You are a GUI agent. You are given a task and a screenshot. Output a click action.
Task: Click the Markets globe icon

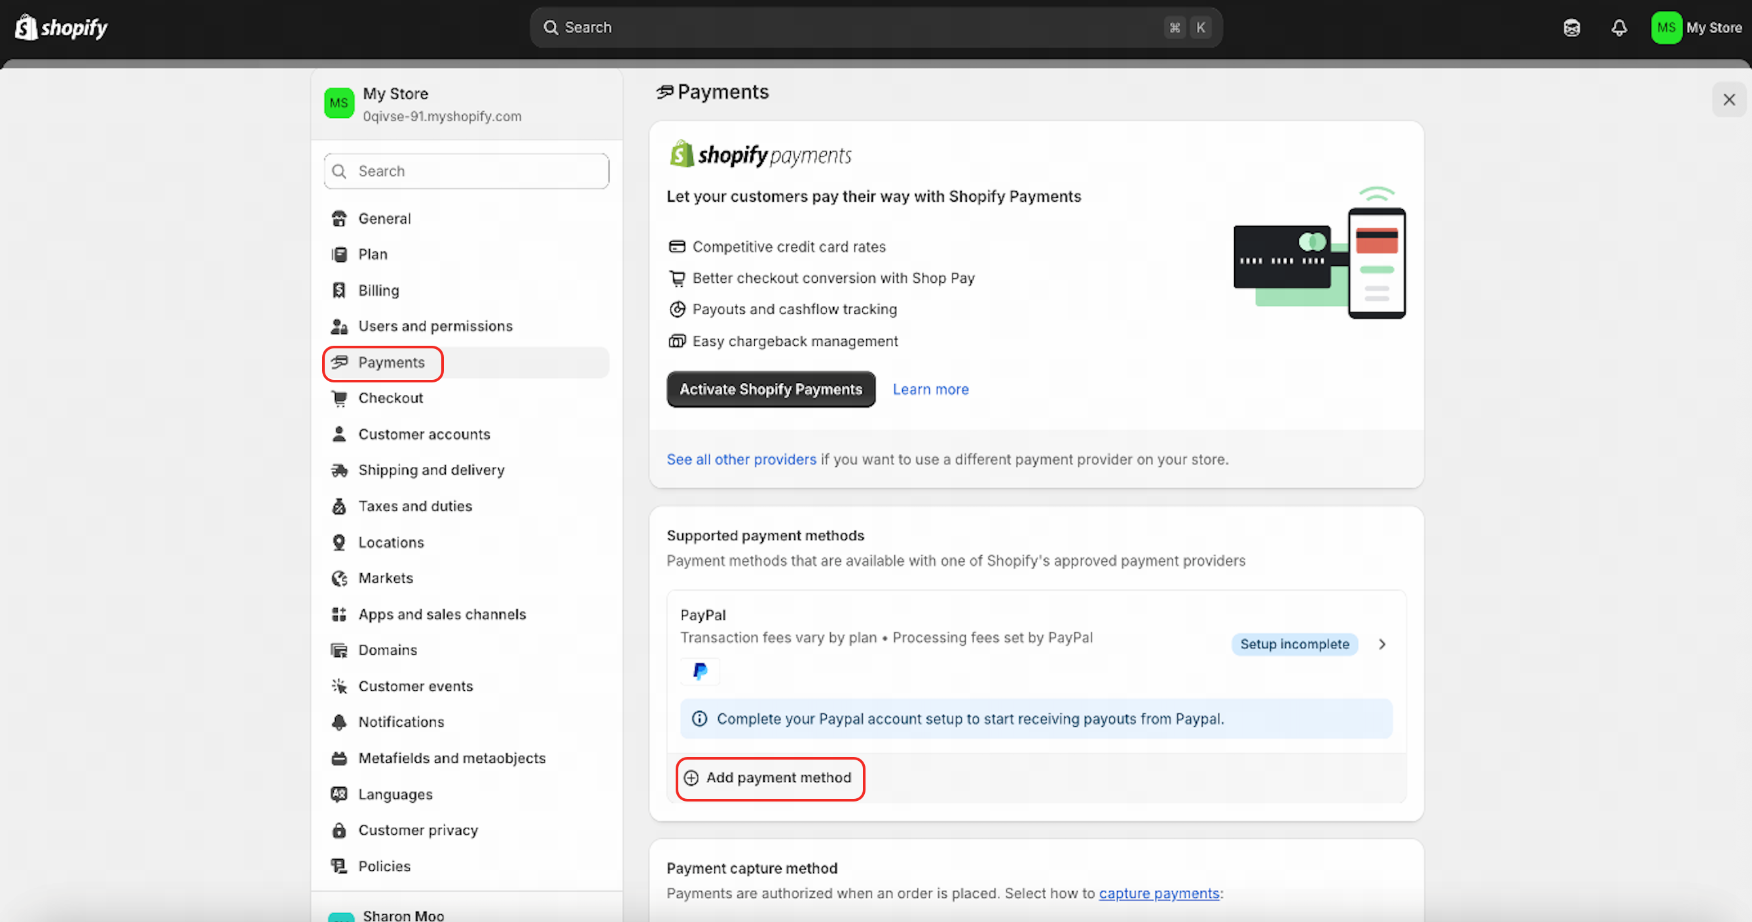[x=338, y=578]
